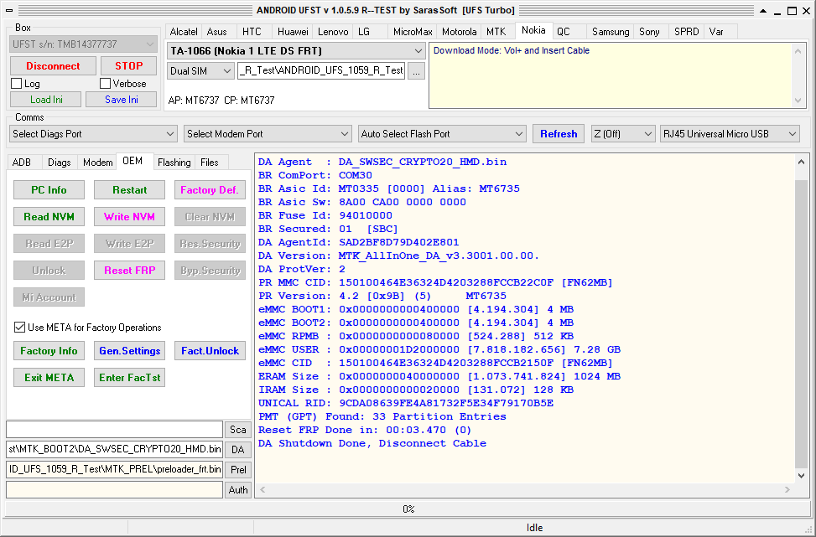Switch to the Samsung brand tab
Image resolution: width=816 pixels, height=537 pixels.
pos(611,32)
